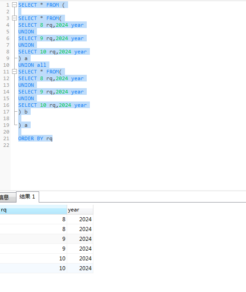Sort by the rq column header
Viewport: 246px width, 292px height.
[33, 210]
